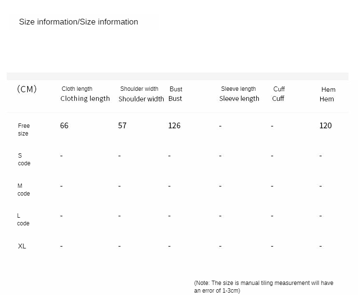Select the Sleeve length column header
The height and width of the screenshot is (296, 360).
click(239, 94)
